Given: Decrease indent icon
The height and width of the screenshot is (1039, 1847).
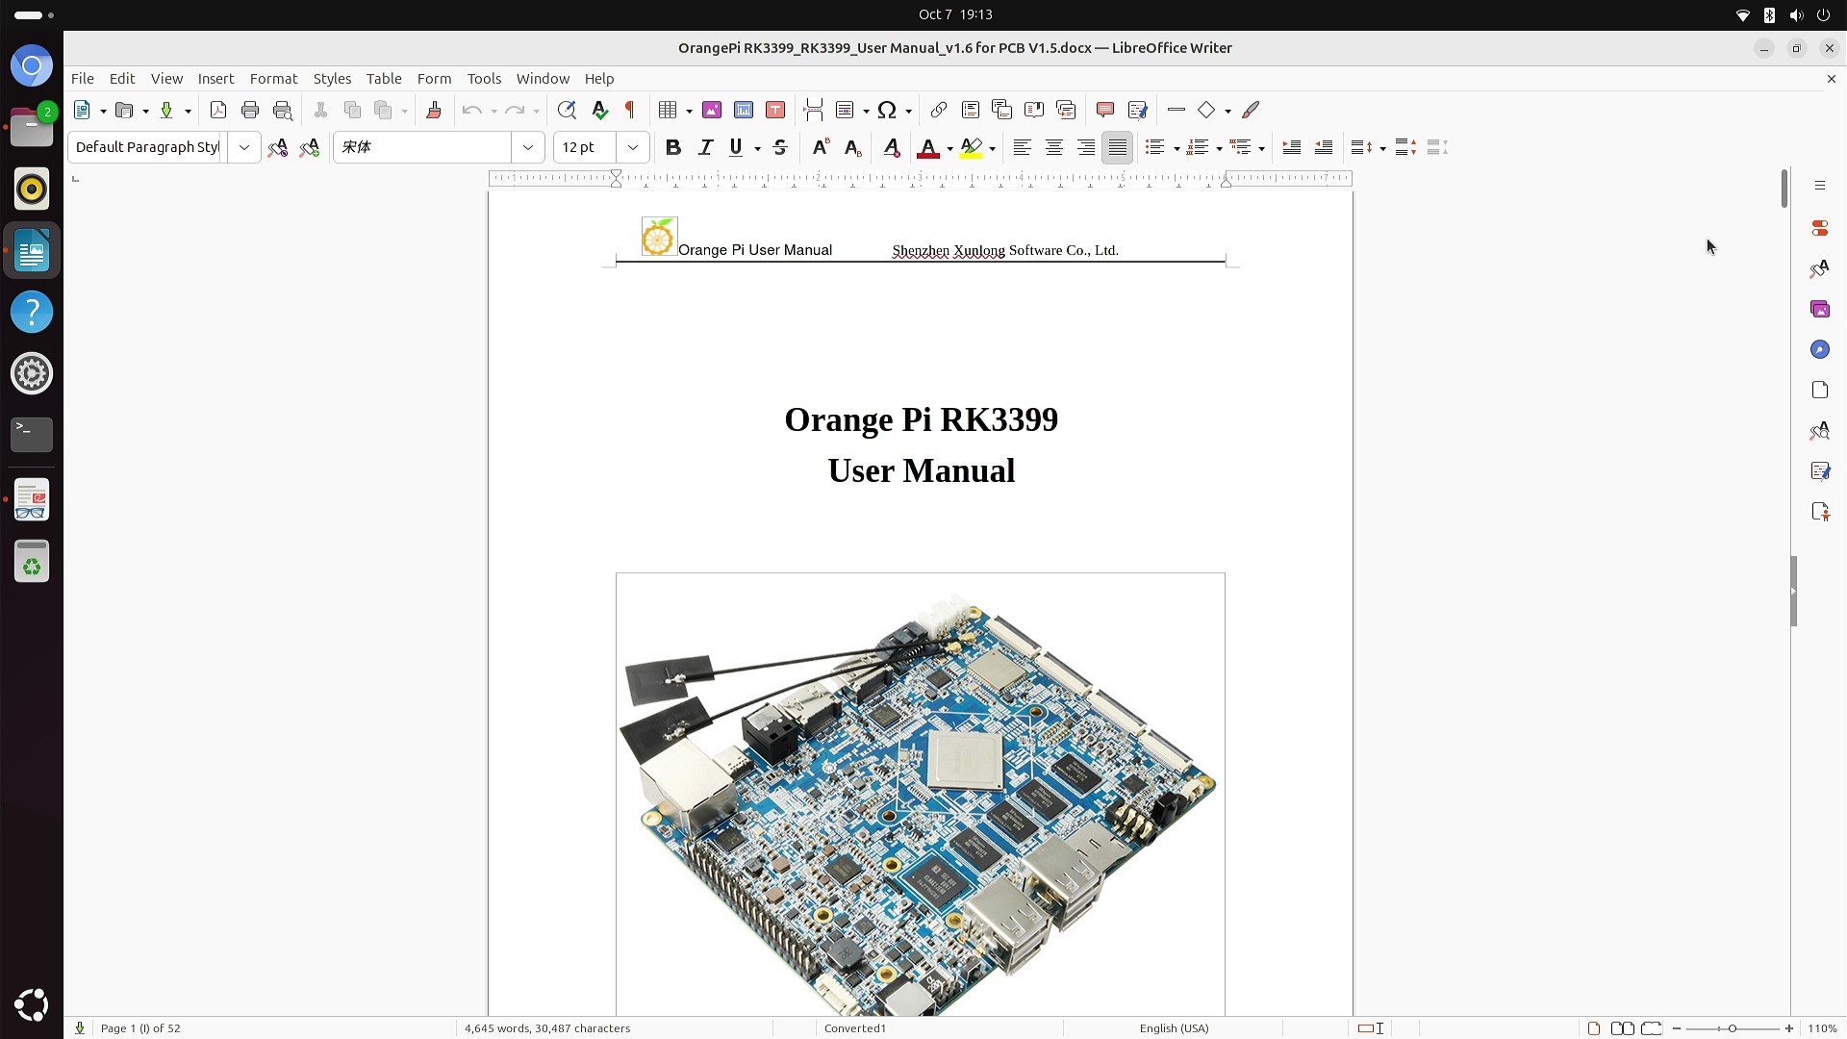Looking at the screenshot, I should (x=1324, y=147).
